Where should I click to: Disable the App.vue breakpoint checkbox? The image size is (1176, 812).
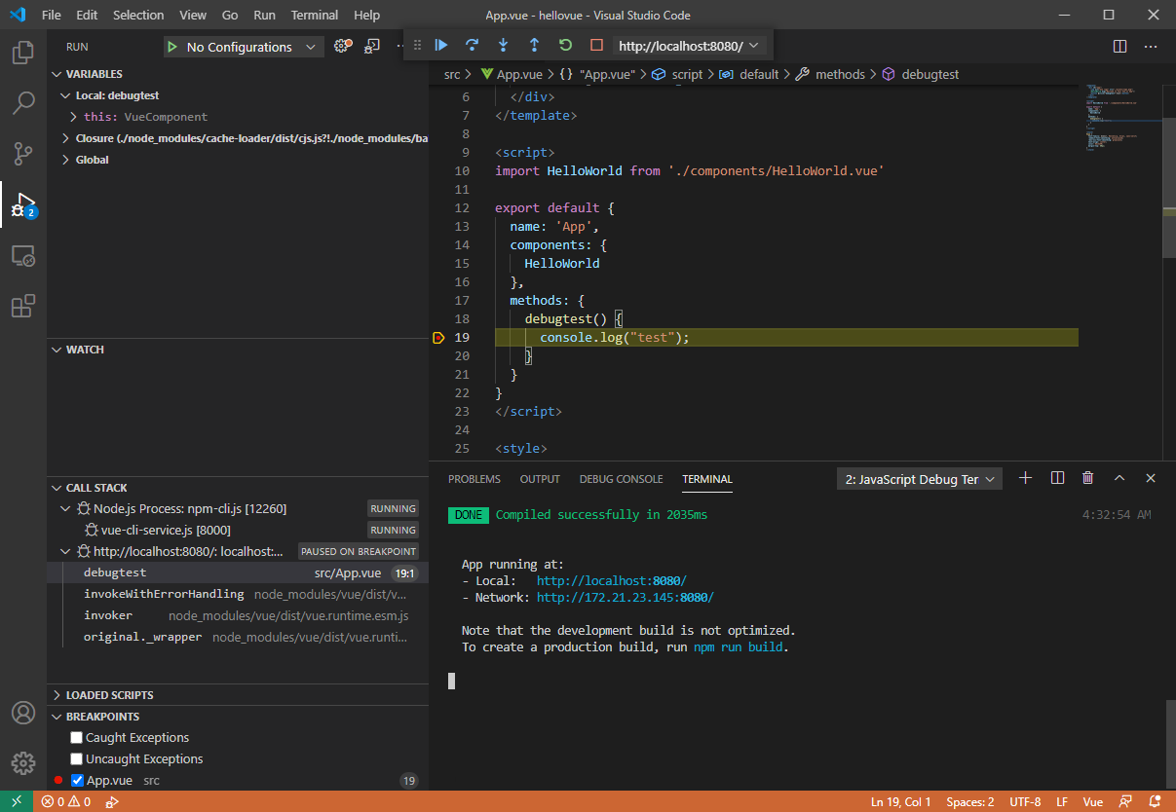point(78,781)
